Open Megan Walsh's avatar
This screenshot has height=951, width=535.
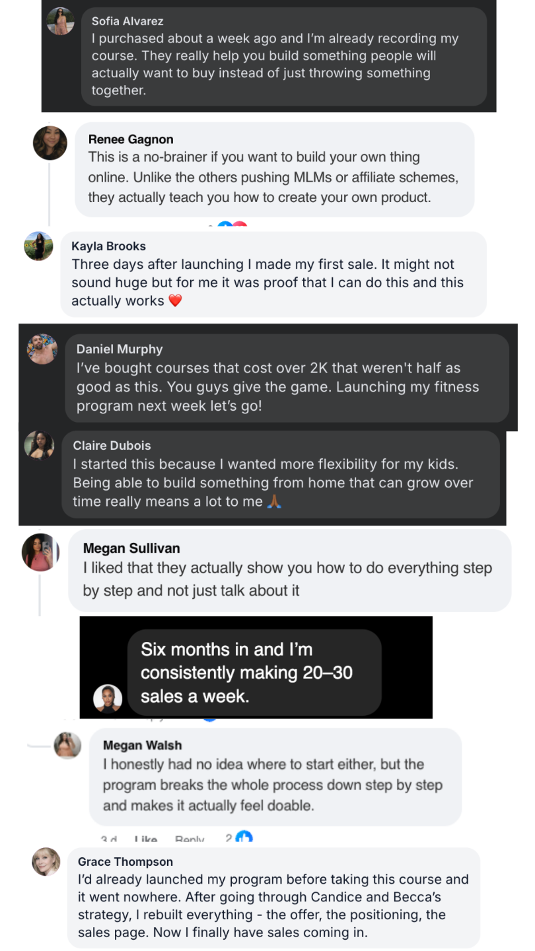(67, 746)
